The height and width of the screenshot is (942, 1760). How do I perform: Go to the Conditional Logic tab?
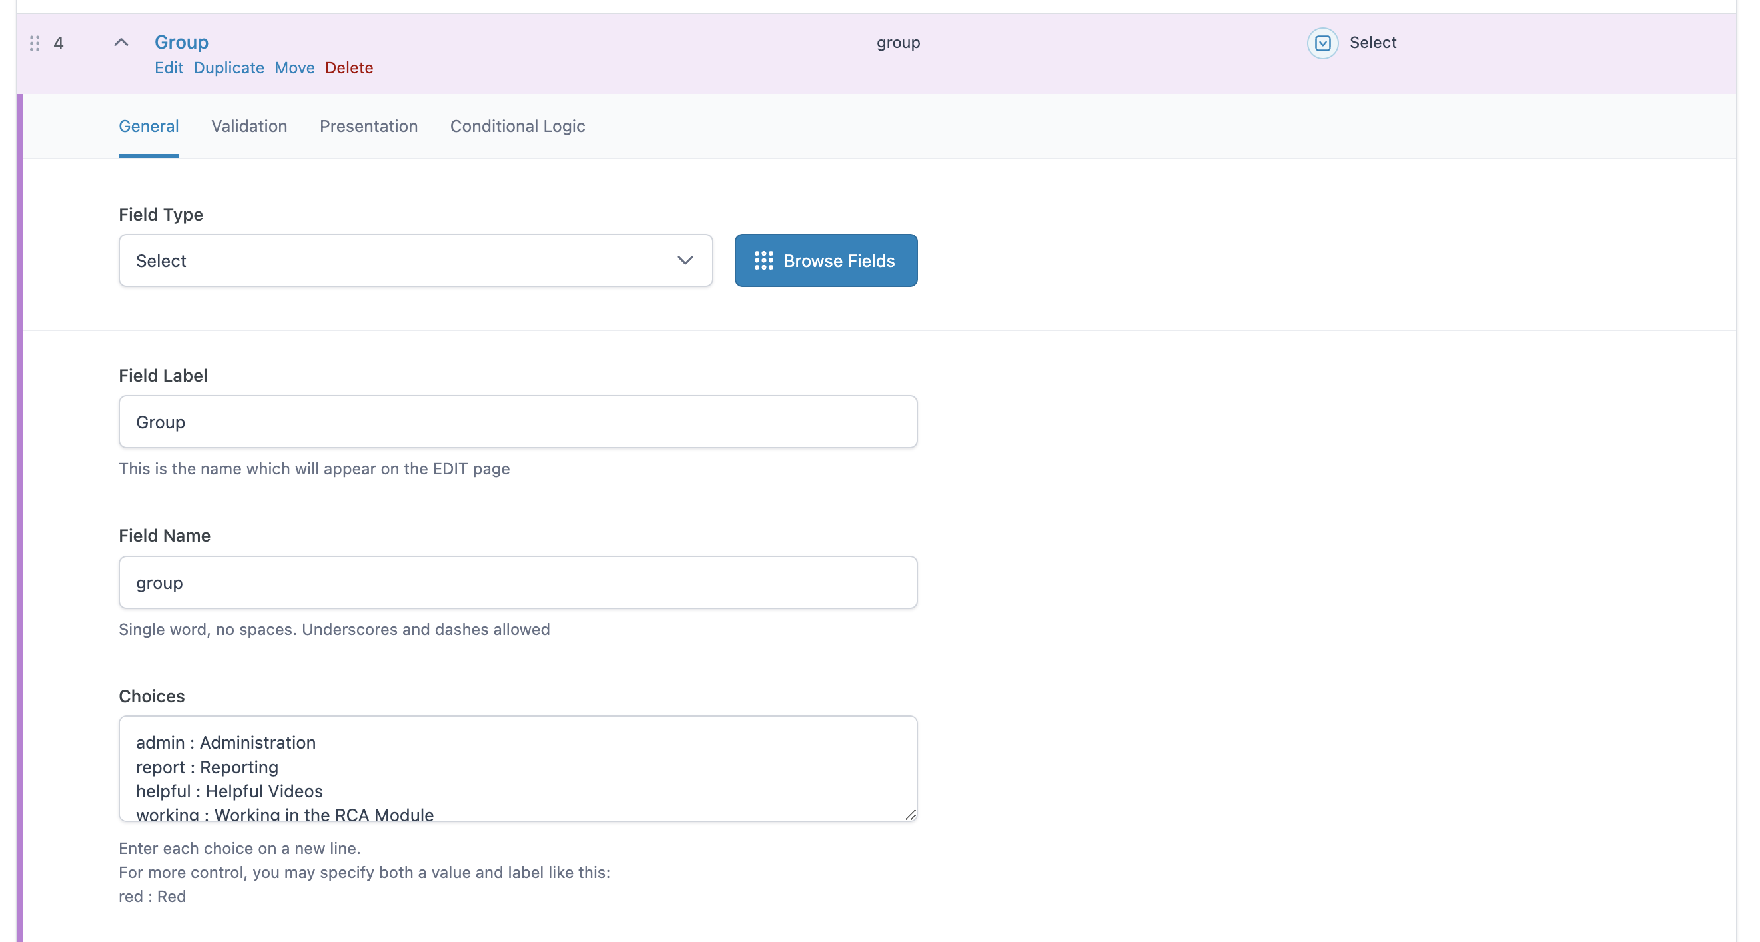tap(517, 127)
